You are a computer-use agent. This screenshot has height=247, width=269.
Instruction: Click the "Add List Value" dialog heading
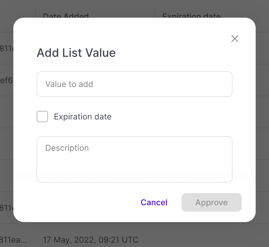click(76, 53)
